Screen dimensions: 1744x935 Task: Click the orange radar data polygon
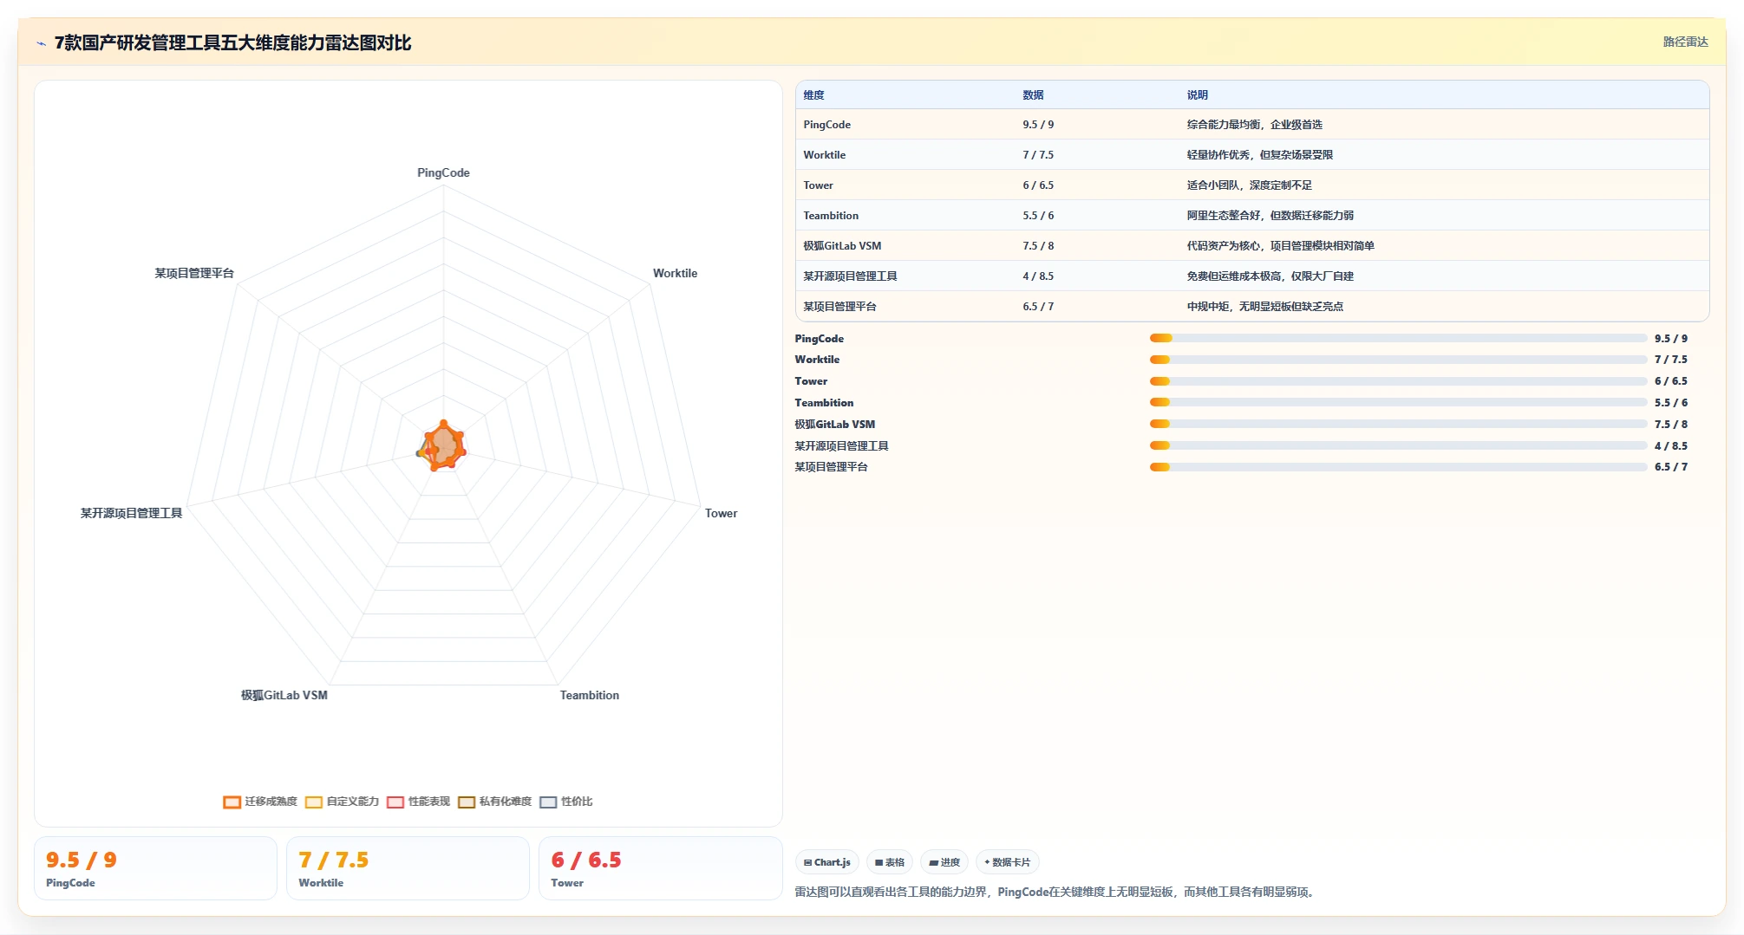pyautogui.click(x=444, y=445)
